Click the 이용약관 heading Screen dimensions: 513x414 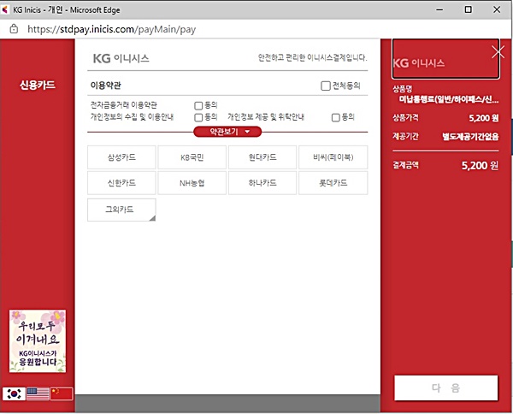(x=106, y=86)
